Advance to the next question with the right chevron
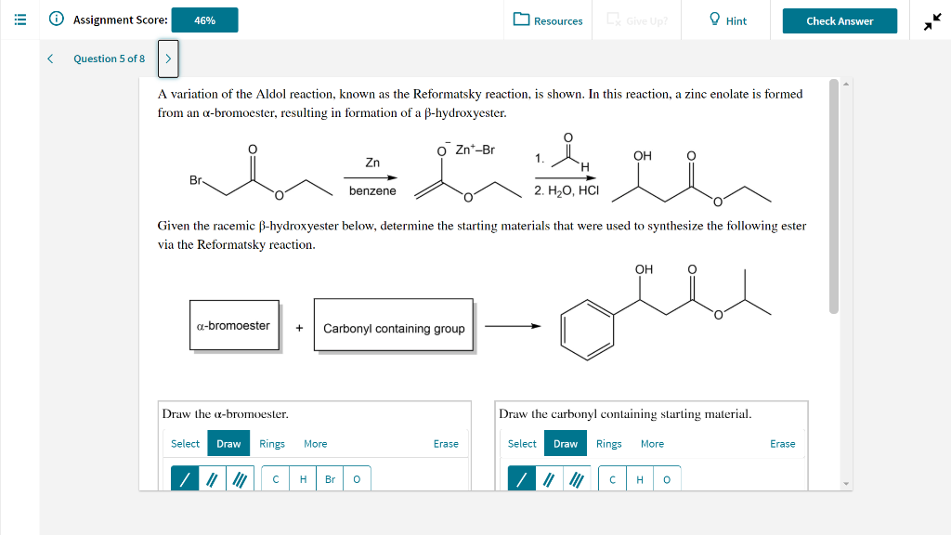 pos(166,58)
